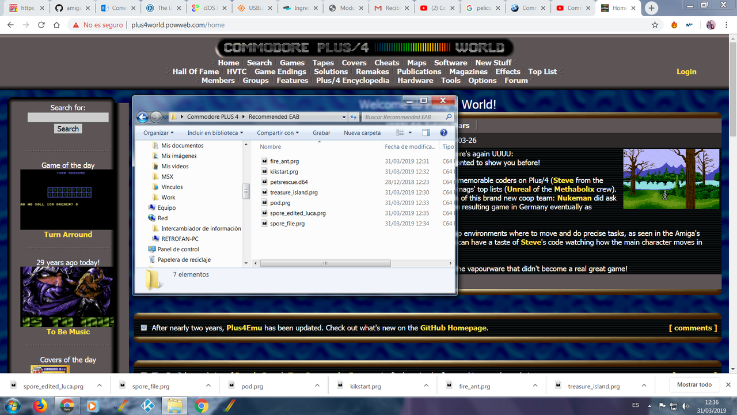Open the GitHub Homepage link
Image resolution: width=737 pixels, height=415 pixels.
tap(454, 328)
